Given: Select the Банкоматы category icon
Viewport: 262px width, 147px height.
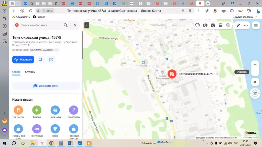Looking at the screenshot, I should tap(73, 110).
